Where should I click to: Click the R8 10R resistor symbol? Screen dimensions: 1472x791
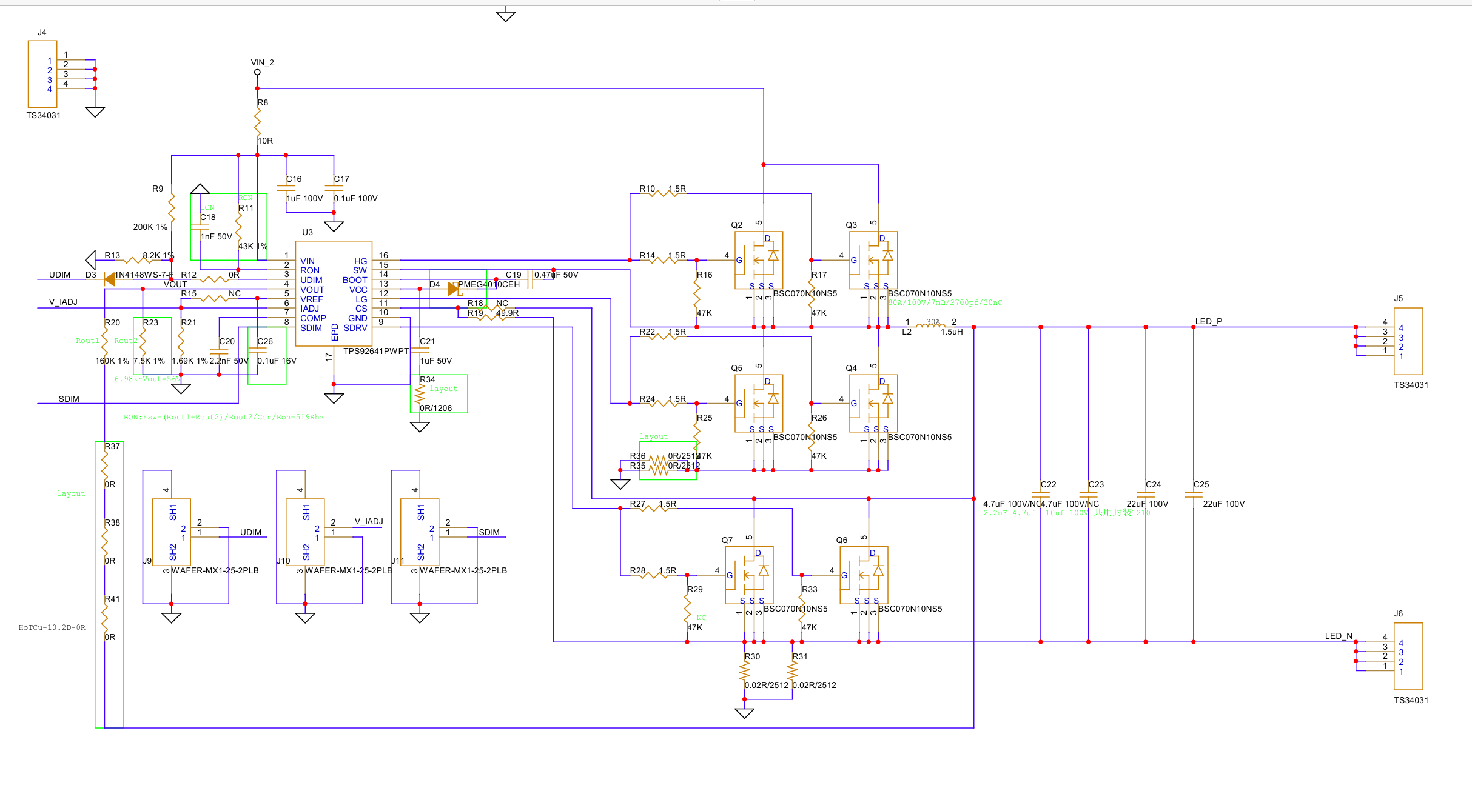(x=258, y=122)
